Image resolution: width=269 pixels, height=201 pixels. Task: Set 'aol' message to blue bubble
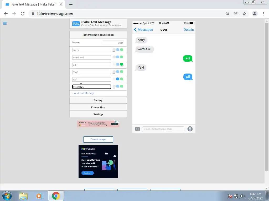(118, 64)
